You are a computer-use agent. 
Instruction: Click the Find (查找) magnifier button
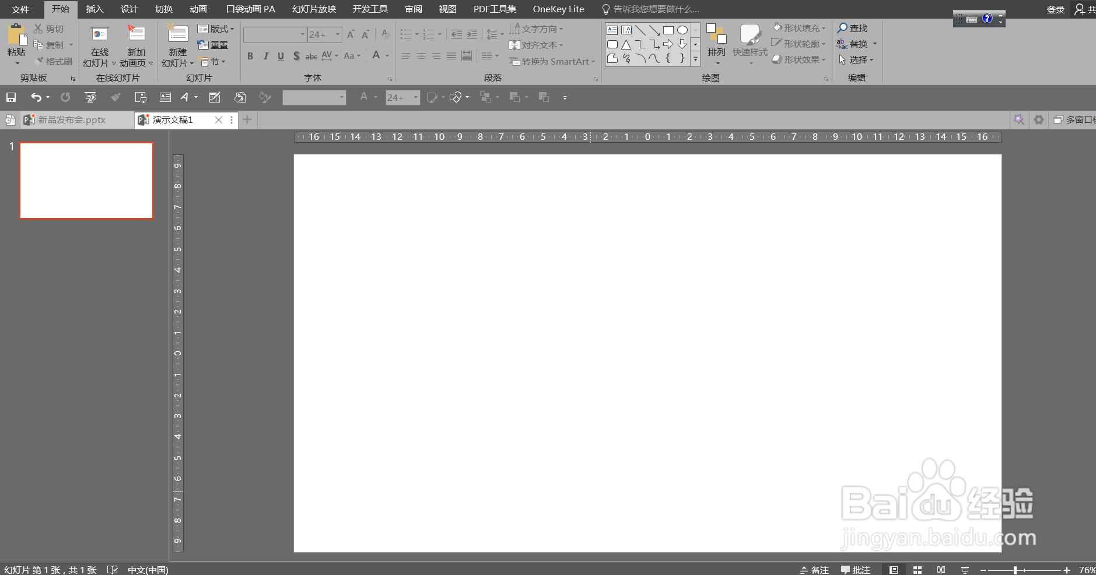tap(852, 28)
